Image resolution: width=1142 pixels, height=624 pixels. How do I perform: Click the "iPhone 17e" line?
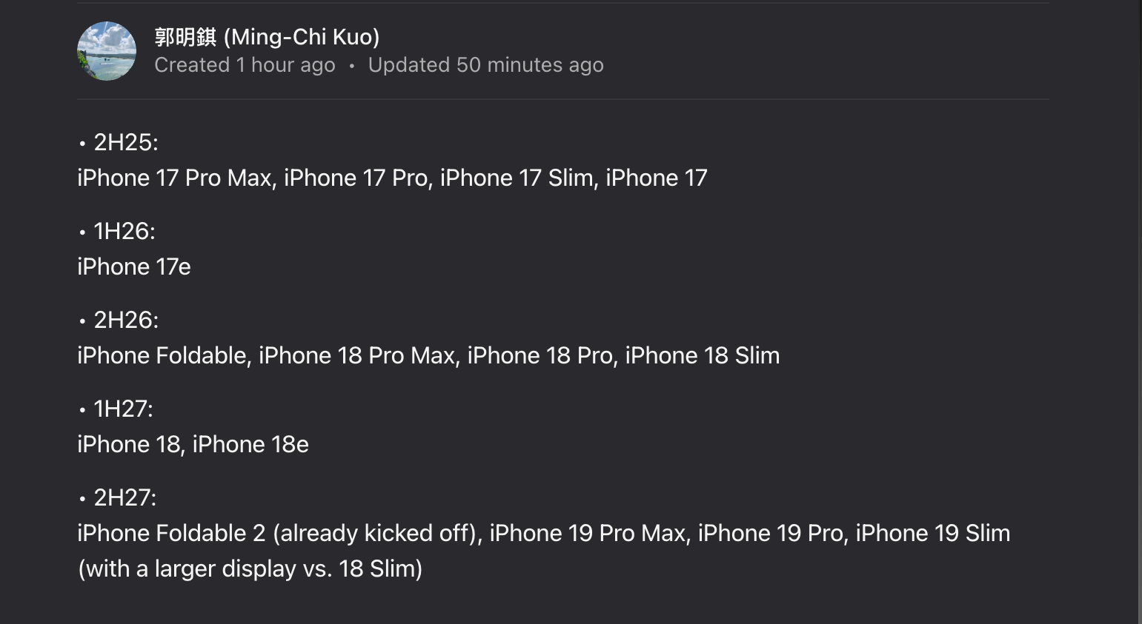pyautogui.click(x=134, y=266)
